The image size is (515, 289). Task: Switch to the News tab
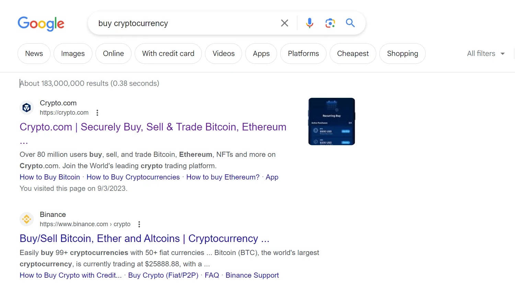34,54
